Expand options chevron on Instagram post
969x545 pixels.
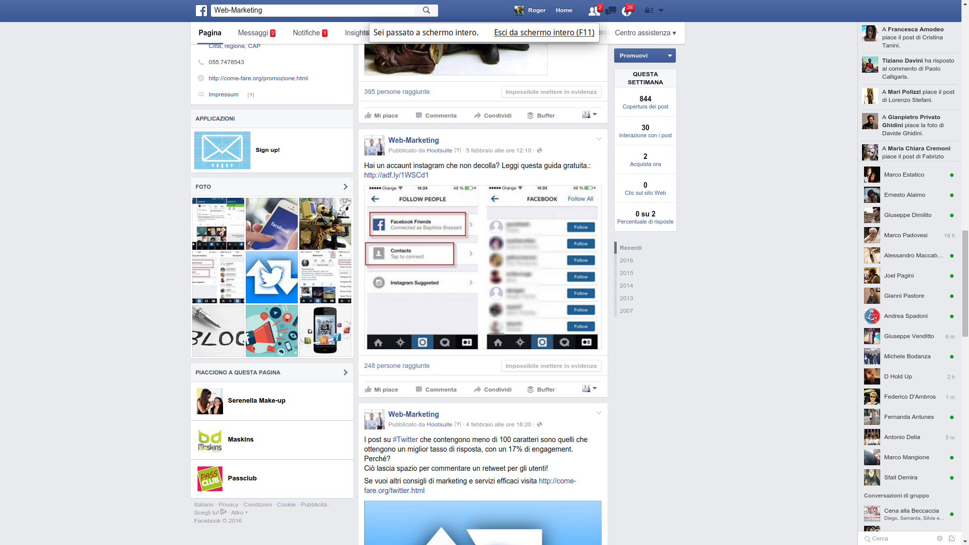[599, 139]
